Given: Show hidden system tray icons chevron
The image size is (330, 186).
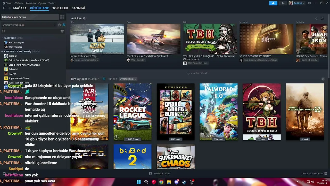Looking at the screenshot, I should (x=297, y=182).
